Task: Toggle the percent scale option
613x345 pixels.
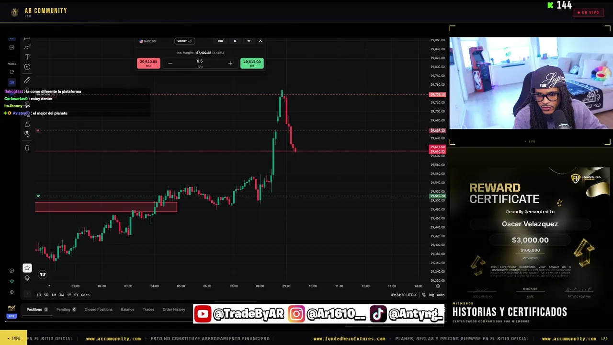Action: point(424,295)
